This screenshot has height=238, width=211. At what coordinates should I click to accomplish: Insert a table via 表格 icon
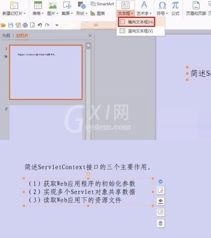click(38, 5)
